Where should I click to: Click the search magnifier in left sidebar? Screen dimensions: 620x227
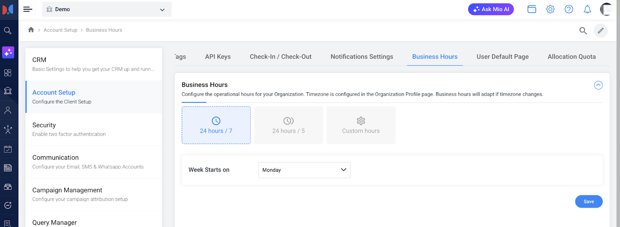[8, 30]
